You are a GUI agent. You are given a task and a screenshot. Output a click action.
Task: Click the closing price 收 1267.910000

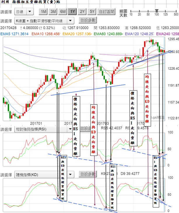pyautogui.click(x=76, y=28)
